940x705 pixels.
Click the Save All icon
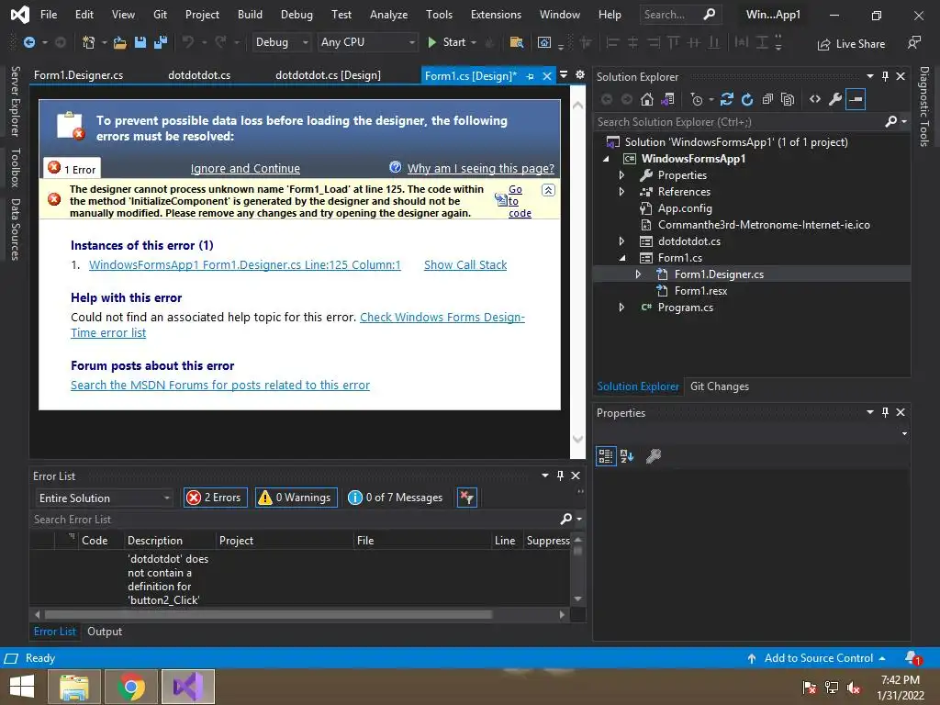(x=160, y=42)
